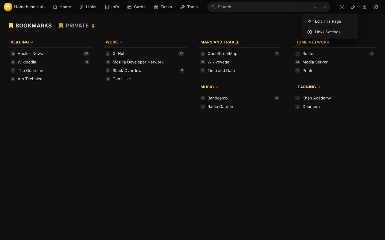Select the Private tab
This screenshot has height=240, width=385.
[x=77, y=26]
